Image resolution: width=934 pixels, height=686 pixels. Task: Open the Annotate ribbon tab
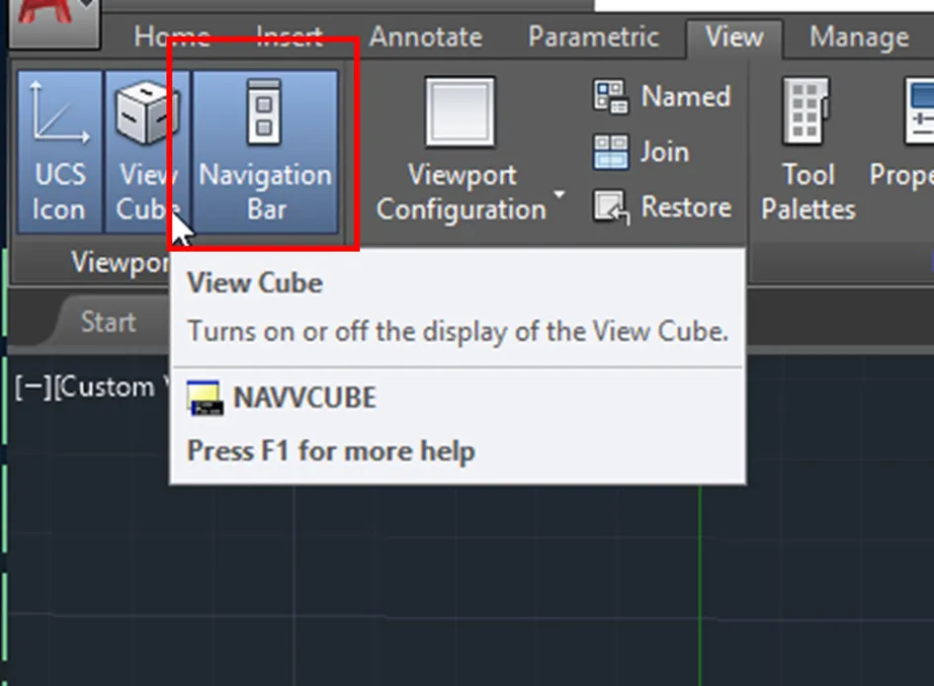[x=425, y=37]
